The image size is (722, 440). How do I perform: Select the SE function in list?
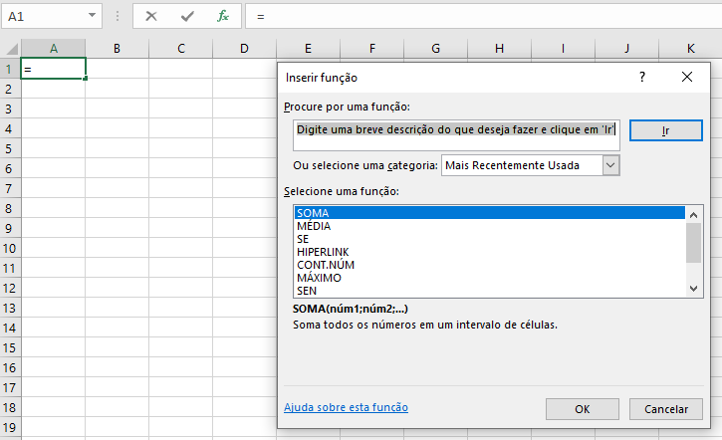[303, 239]
